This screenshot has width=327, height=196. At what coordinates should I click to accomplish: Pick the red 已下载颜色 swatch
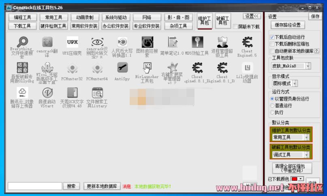tap(294, 179)
